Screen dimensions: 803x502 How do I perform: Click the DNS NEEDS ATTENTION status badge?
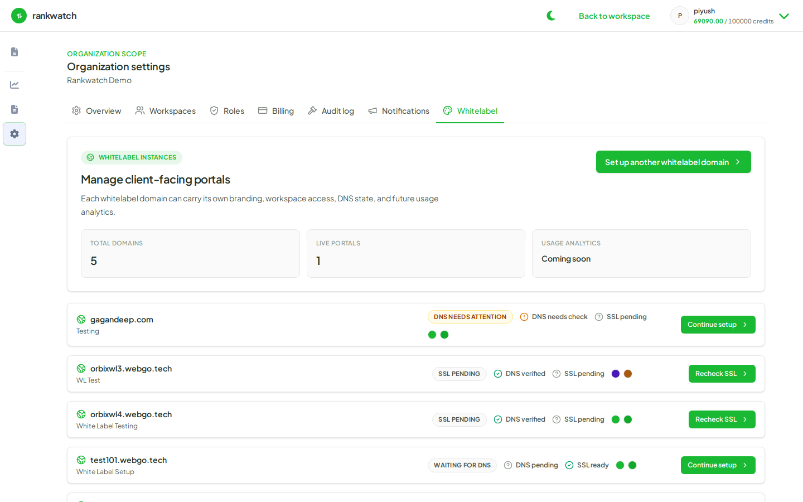point(470,317)
